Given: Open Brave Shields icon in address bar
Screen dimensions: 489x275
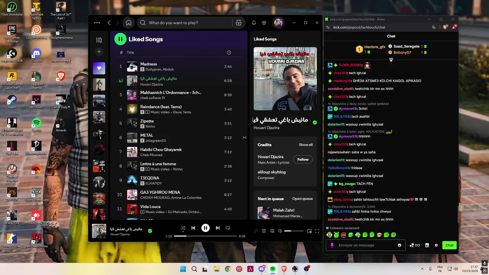Looking at the screenshot, I should tap(445, 27).
